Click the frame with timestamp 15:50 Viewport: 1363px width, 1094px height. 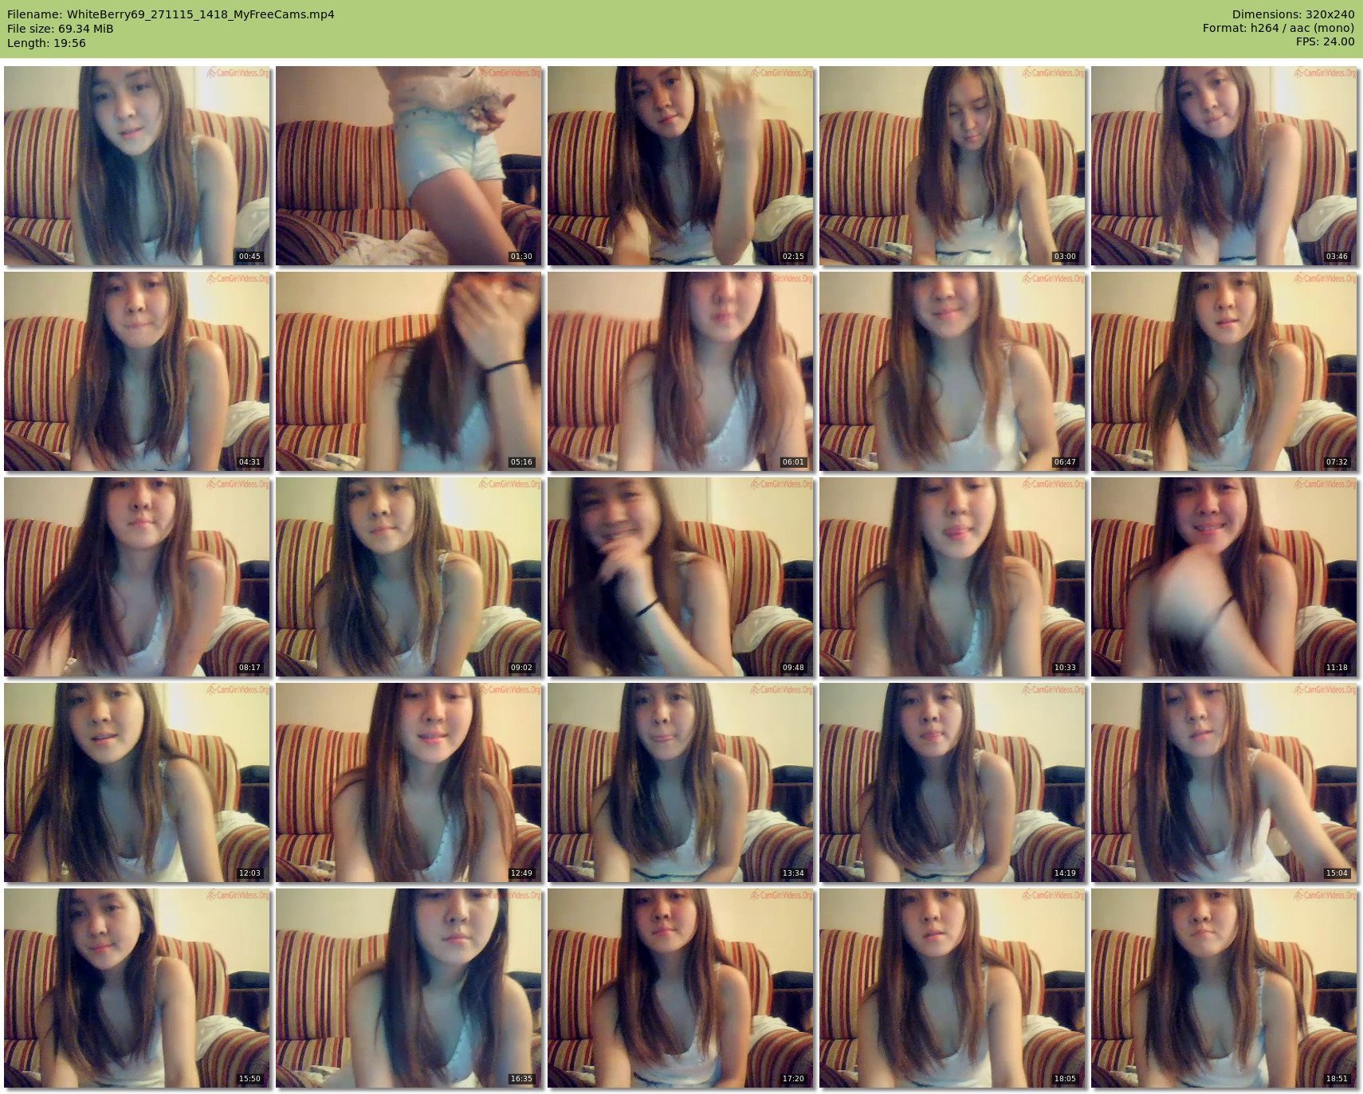tap(137, 988)
